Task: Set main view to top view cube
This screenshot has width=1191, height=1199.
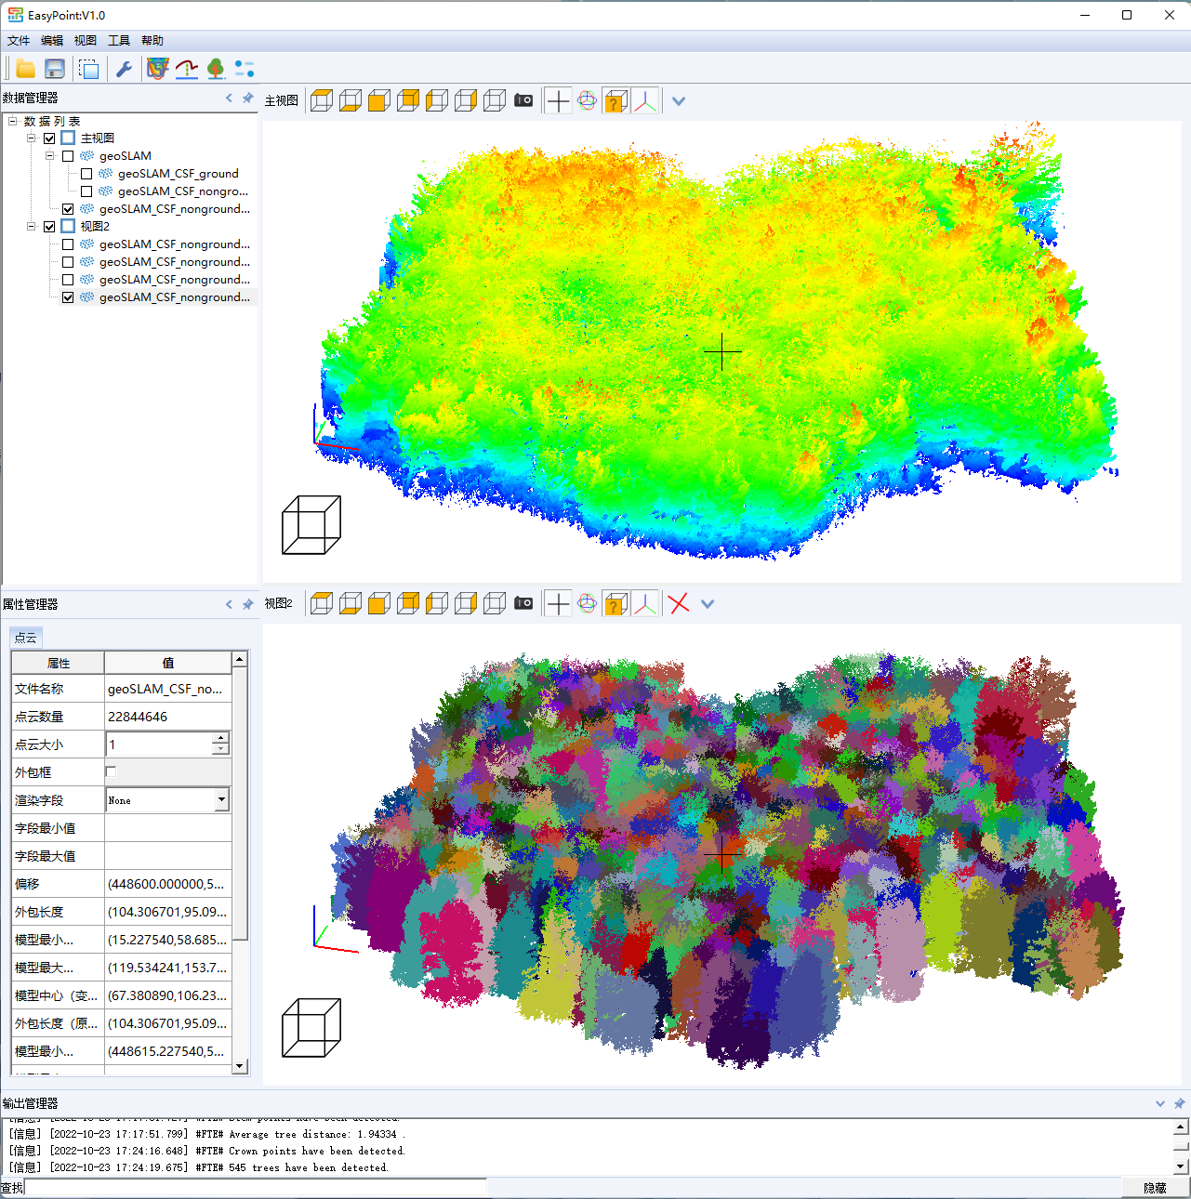Action: coord(322,100)
